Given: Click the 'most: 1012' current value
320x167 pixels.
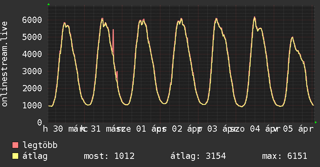Looking at the screenshot, I should point(109,157).
